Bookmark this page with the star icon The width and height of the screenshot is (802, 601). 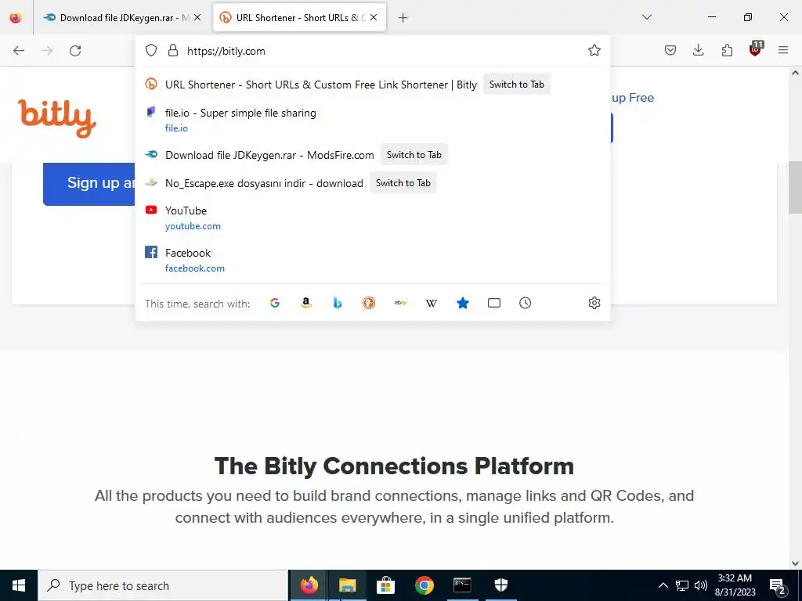click(594, 50)
